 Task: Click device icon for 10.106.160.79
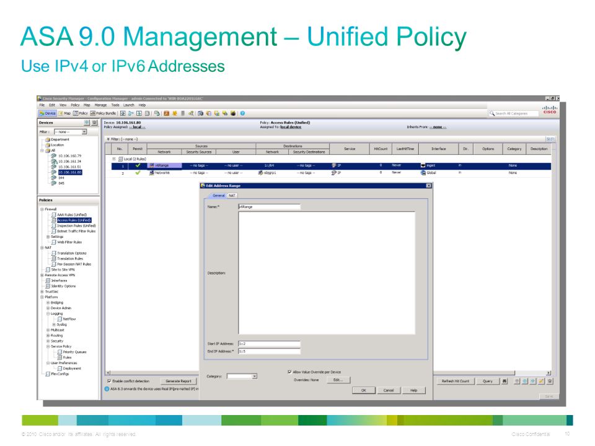[x=53, y=156]
